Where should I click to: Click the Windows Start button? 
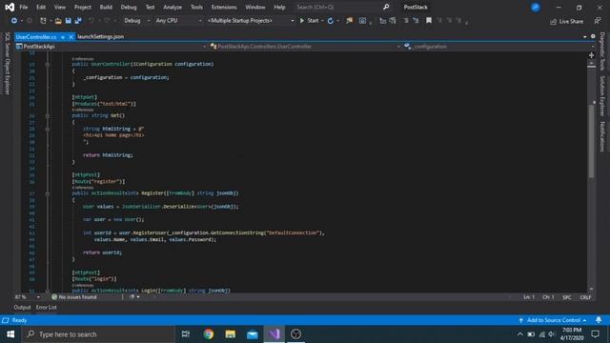(x=10, y=334)
